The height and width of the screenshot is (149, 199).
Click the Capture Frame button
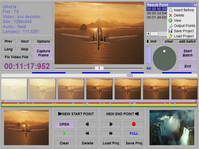(43, 53)
